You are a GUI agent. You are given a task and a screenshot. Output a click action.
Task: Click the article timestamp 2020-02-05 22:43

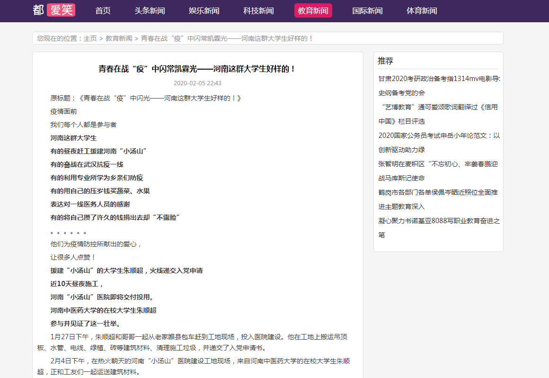197,83
